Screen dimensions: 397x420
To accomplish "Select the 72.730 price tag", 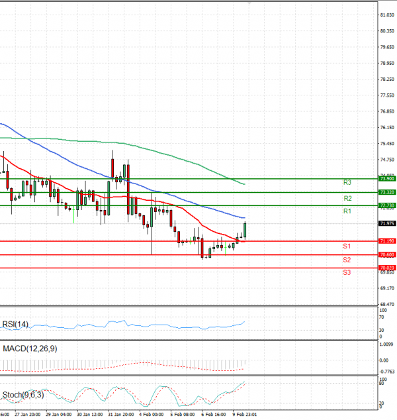I will [387, 205].
